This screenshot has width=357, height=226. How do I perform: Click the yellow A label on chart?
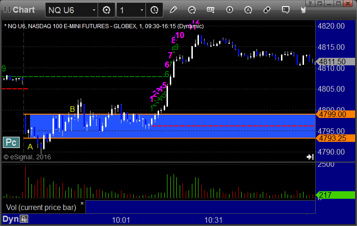click(30, 147)
